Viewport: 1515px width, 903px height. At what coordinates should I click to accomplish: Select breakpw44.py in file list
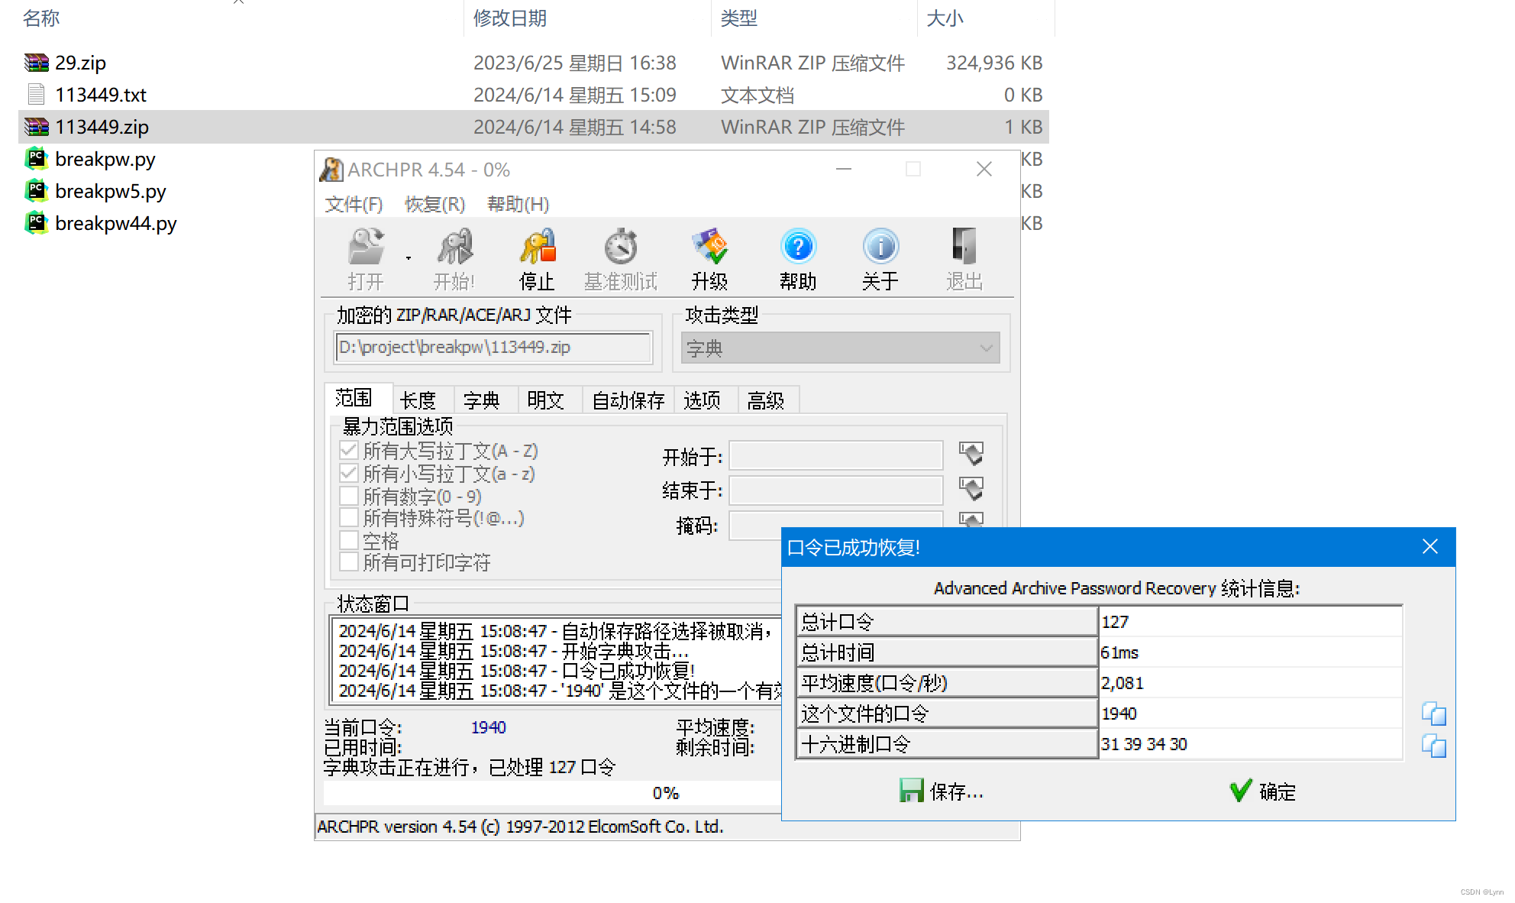pyautogui.click(x=116, y=223)
